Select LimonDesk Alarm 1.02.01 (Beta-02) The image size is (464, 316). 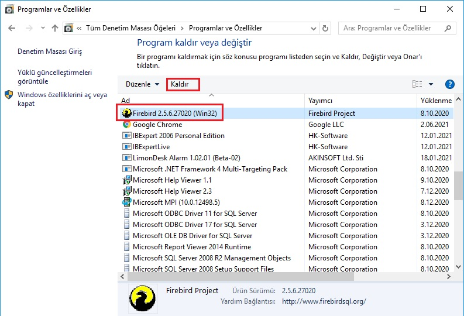point(187,157)
